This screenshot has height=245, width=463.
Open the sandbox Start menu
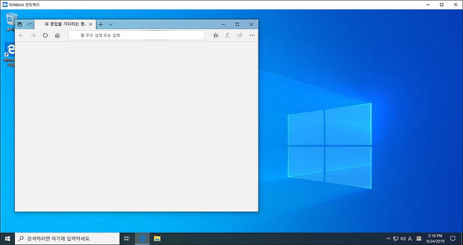[7, 239]
